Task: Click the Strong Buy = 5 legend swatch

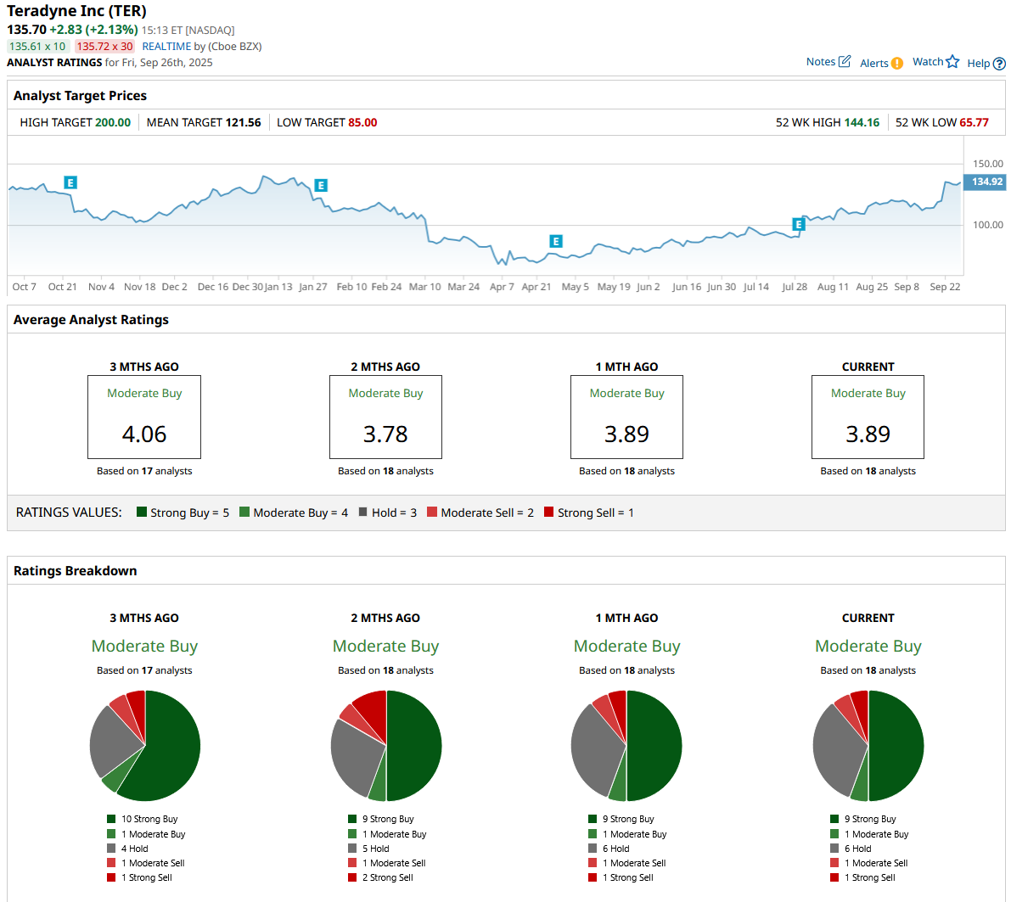Action: coord(142,512)
